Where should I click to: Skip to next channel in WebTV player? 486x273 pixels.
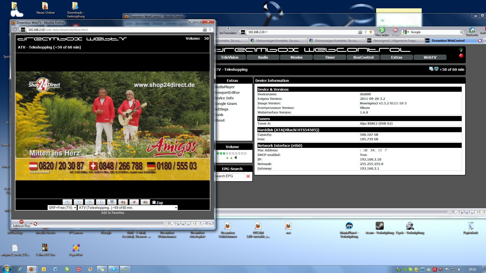coord(90,202)
